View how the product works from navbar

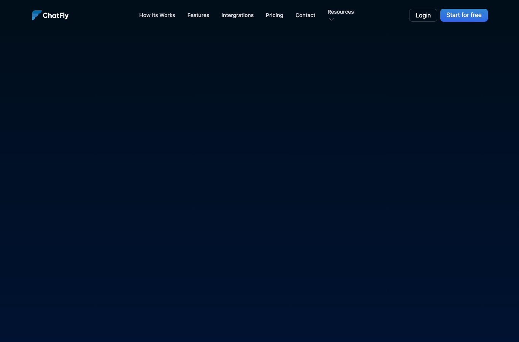tap(157, 15)
